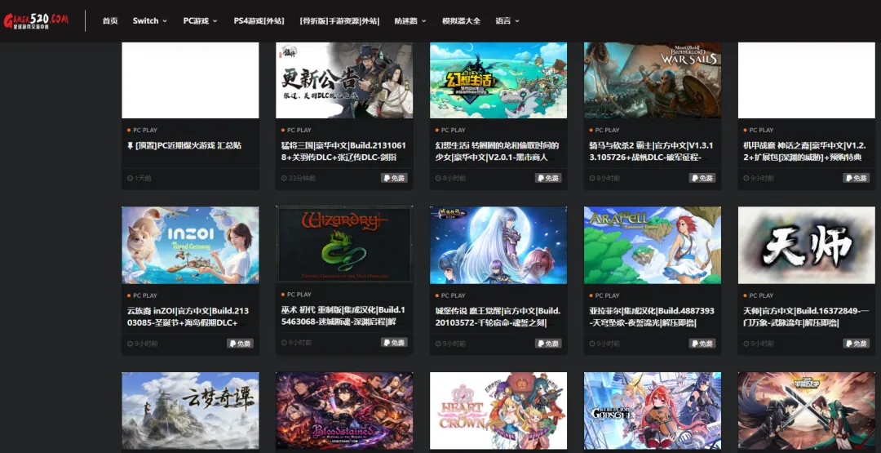
Task: Open the Bloodstained cover thumbnail
Action: pyautogui.click(x=344, y=411)
